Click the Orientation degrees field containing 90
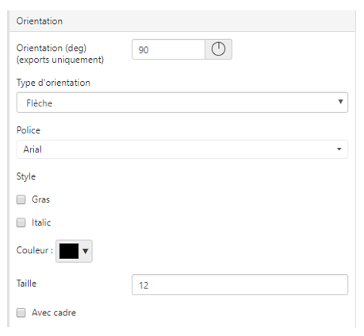364x336 pixels. (168, 49)
